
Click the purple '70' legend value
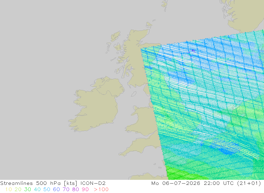(66, 190)
